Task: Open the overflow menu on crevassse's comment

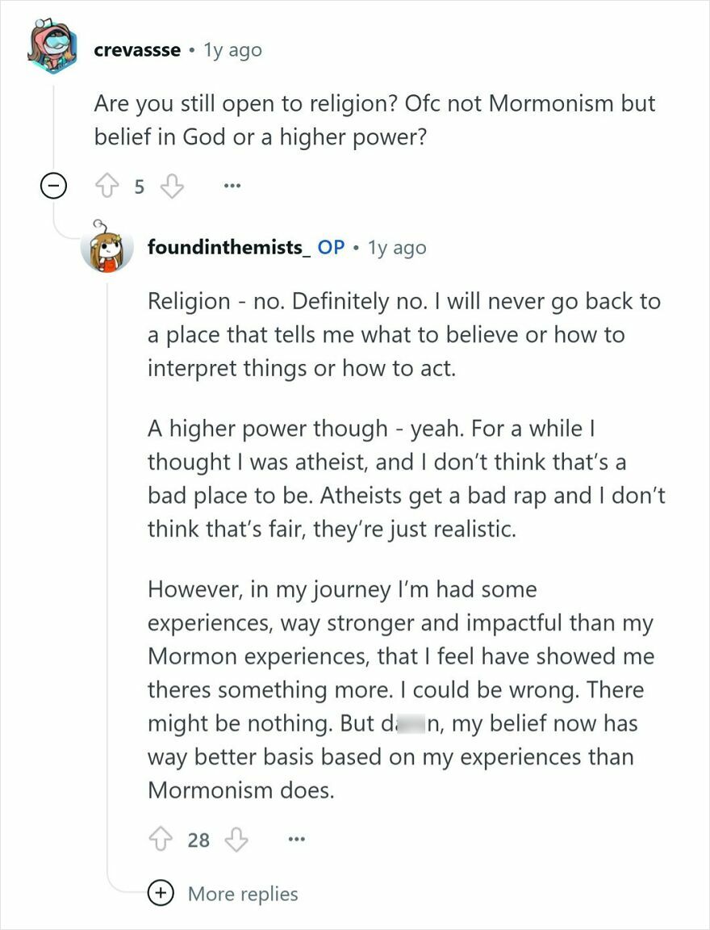Action: click(x=232, y=186)
